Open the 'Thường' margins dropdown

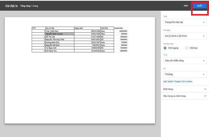[x=185, y=74]
